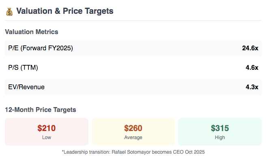
Task: Click the Valuation & Price Targets heading
Action: (65, 11)
